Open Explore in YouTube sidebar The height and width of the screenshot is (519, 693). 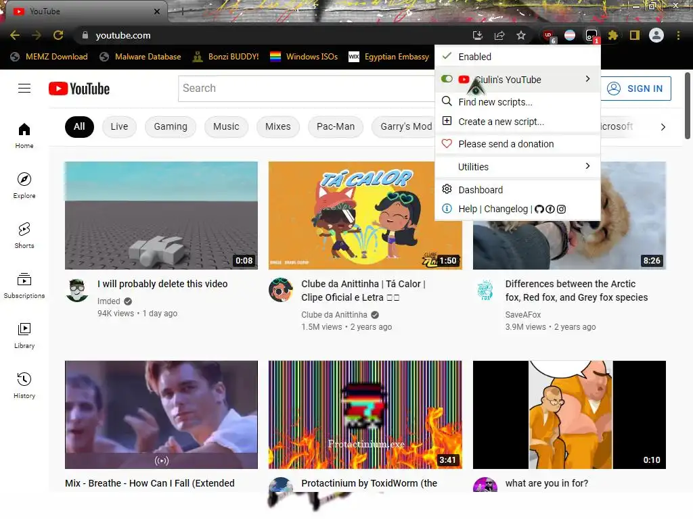24,185
